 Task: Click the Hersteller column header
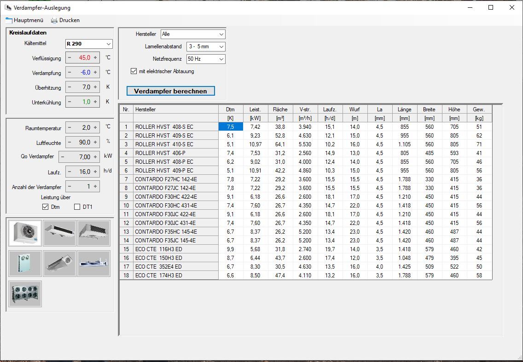tap(176, 109)
